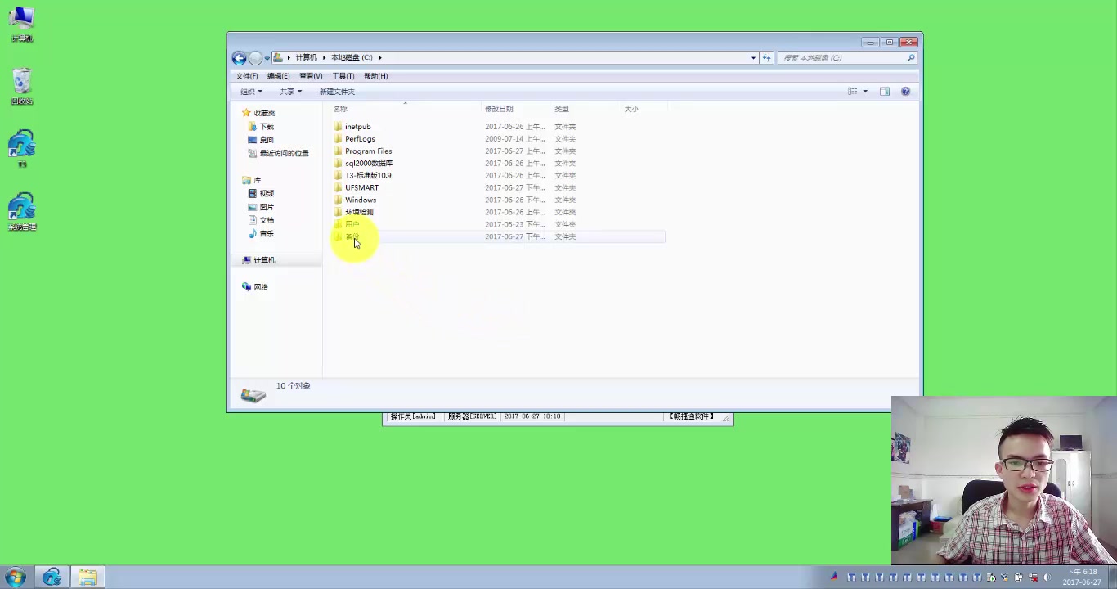The width and height of the screenshot is (1117, 589).
Task: Toggle the preview pane icon
Action: [885, 92]
